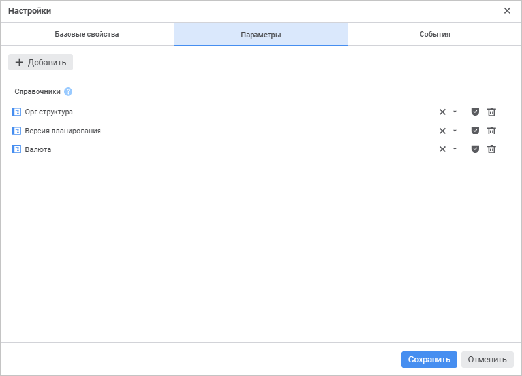Click the Добавить button to add a dictionary

pyautogui.click(x=40, y=63)
